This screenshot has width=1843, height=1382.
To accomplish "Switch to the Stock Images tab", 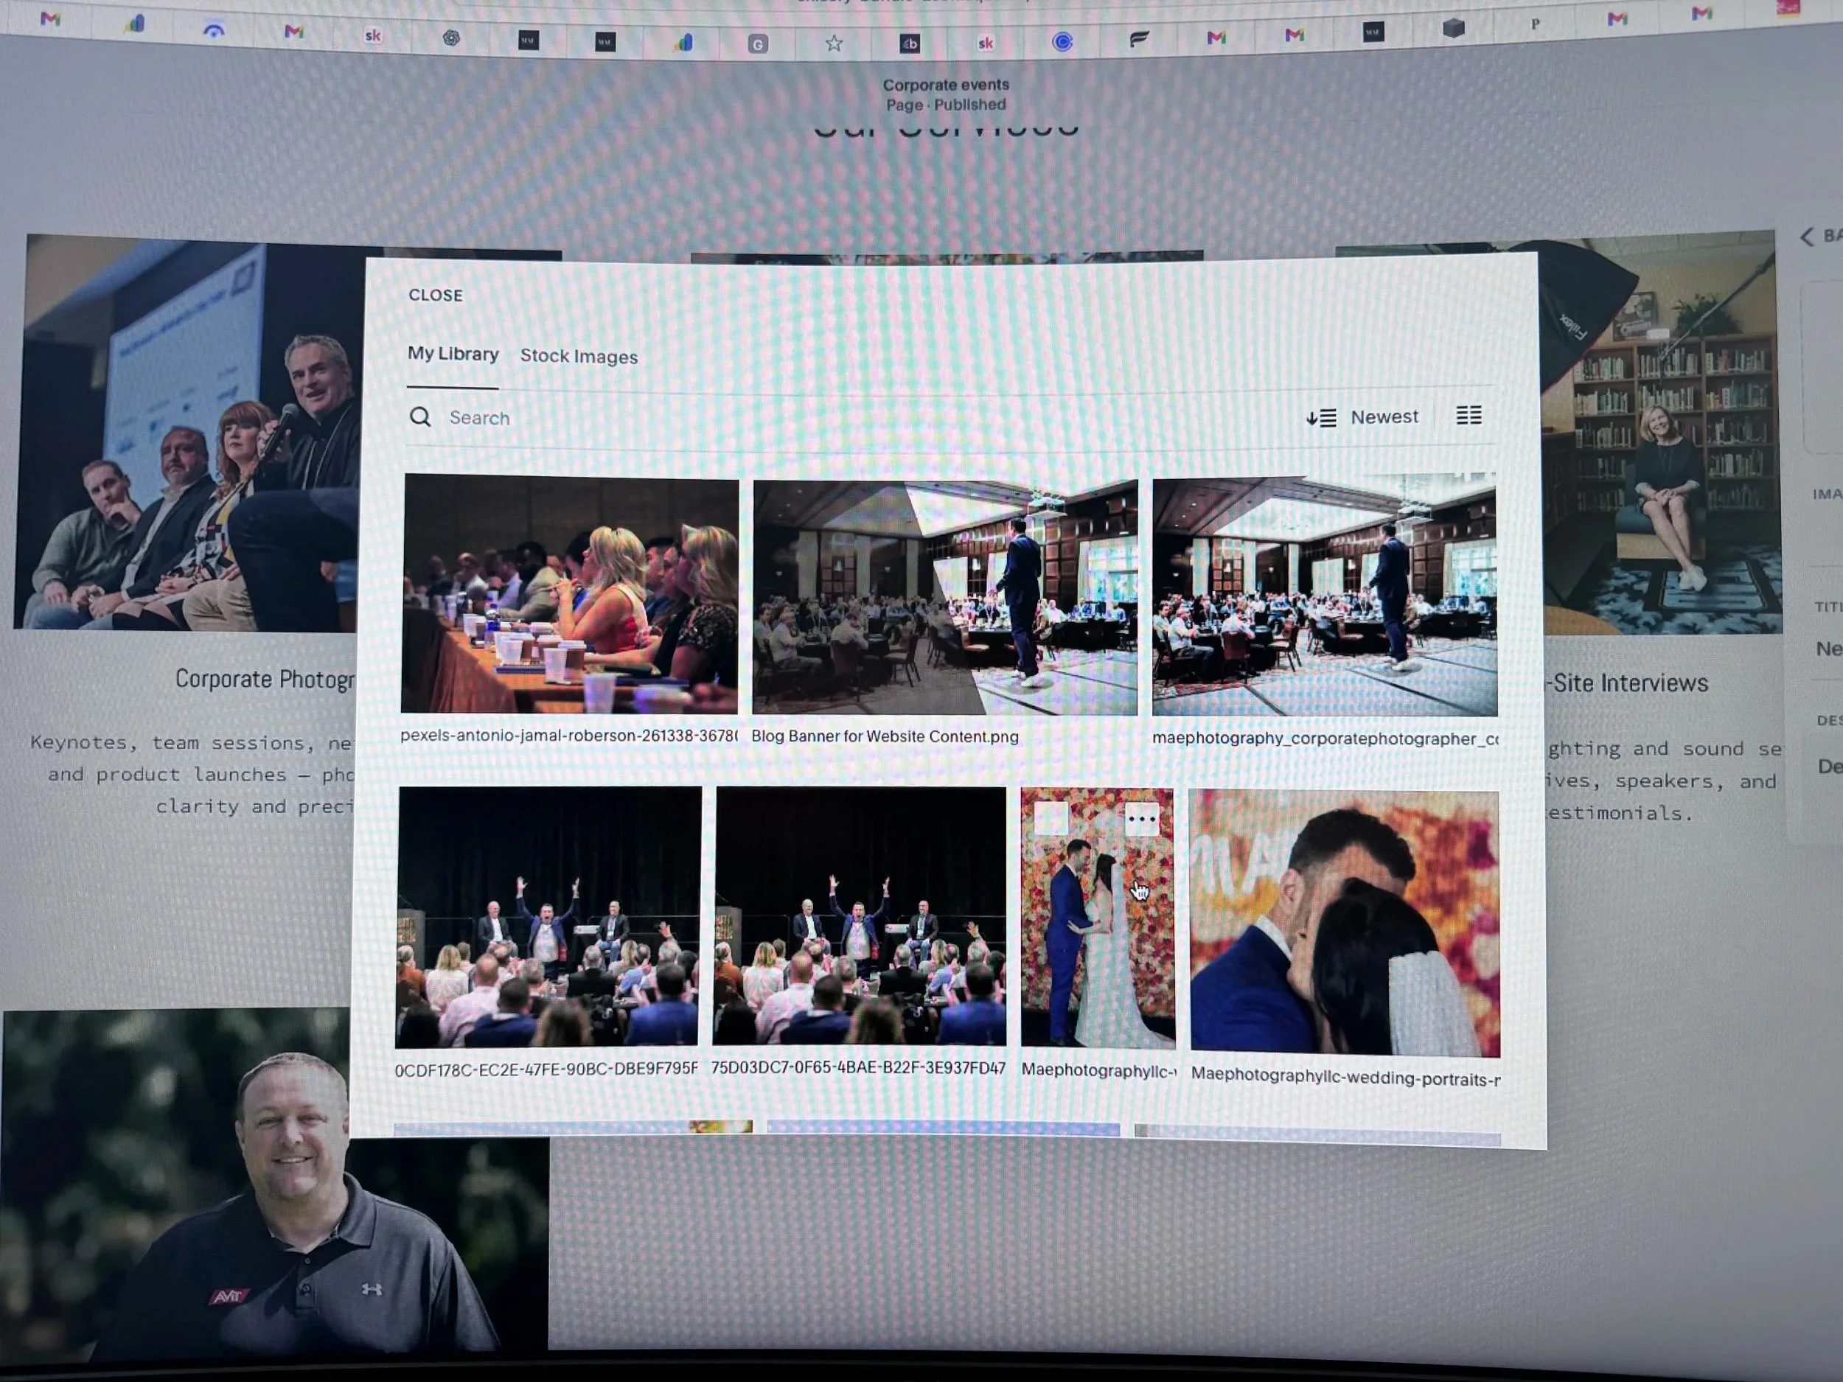I will coord(579,357).
